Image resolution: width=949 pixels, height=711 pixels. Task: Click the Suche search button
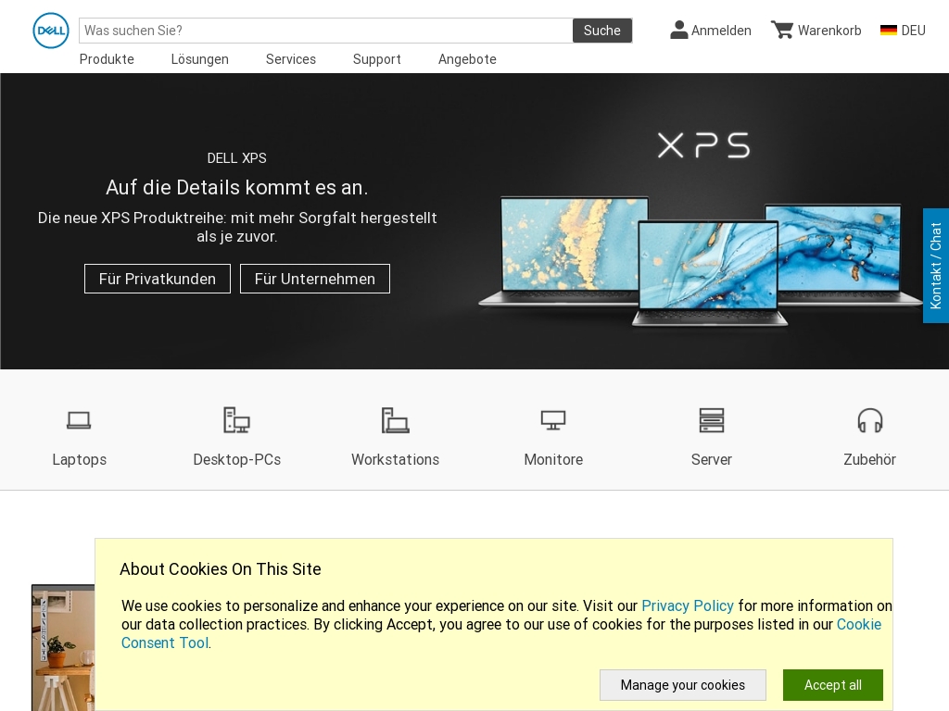coord(602,31)
